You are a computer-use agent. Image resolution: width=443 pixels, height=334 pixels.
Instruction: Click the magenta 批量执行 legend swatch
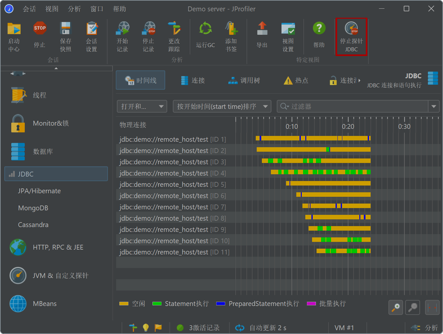pyautogui.click(x=311, y=304)
